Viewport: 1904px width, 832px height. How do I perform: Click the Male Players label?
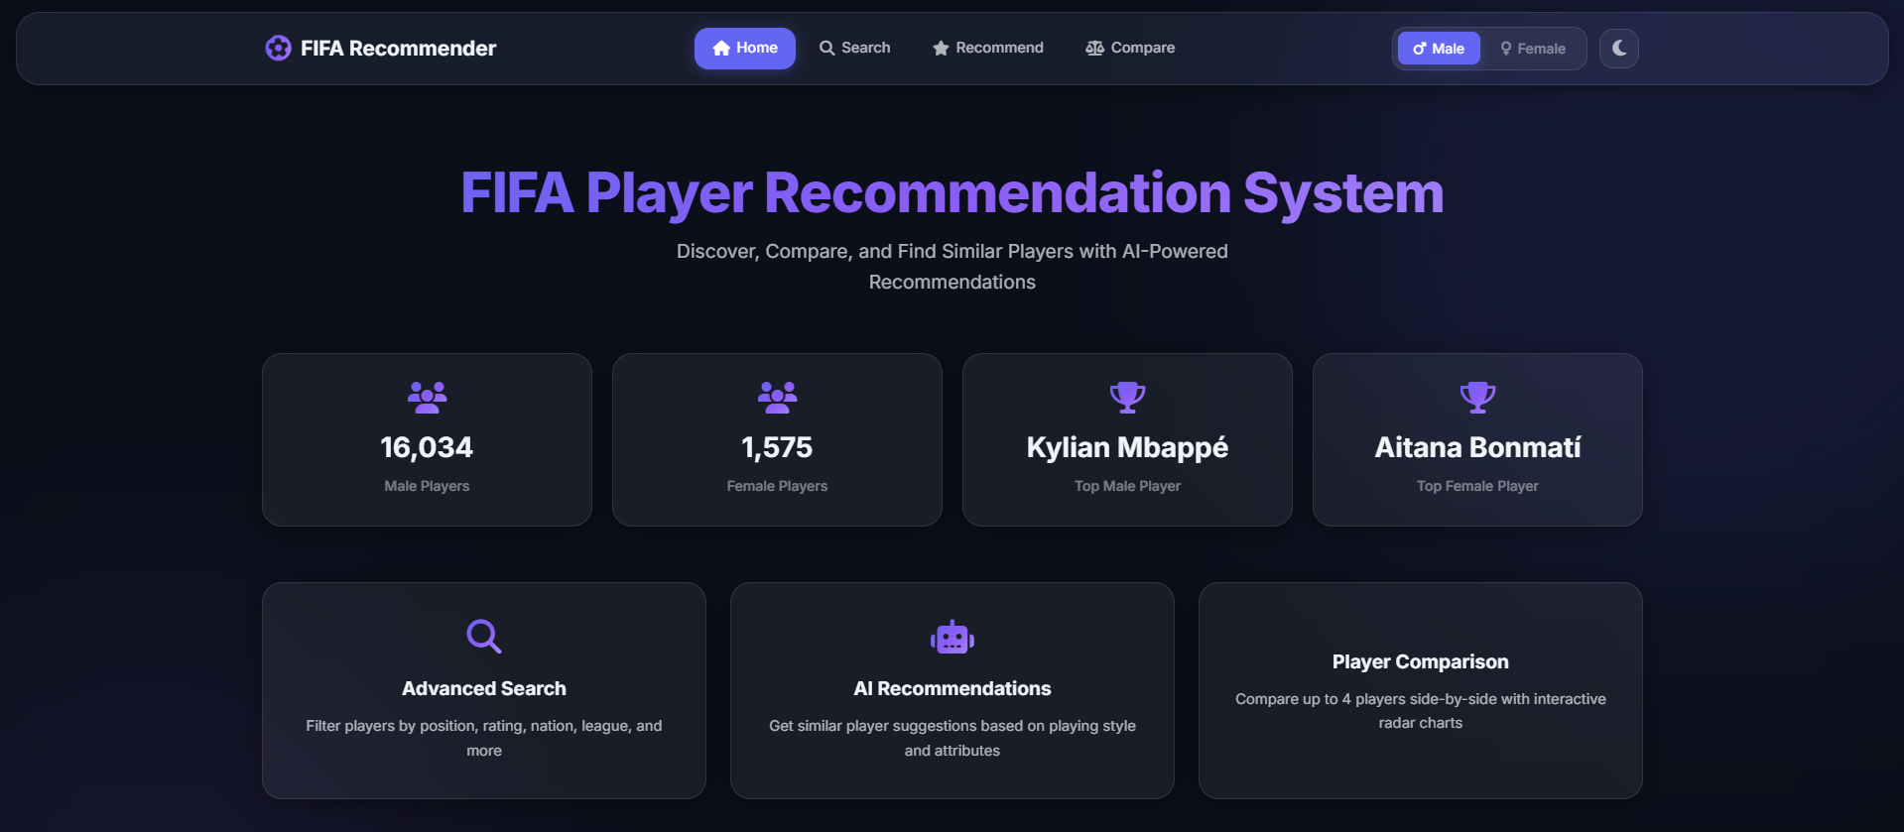point(427,486)
